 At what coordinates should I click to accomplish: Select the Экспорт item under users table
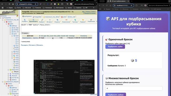click(17, 68)
